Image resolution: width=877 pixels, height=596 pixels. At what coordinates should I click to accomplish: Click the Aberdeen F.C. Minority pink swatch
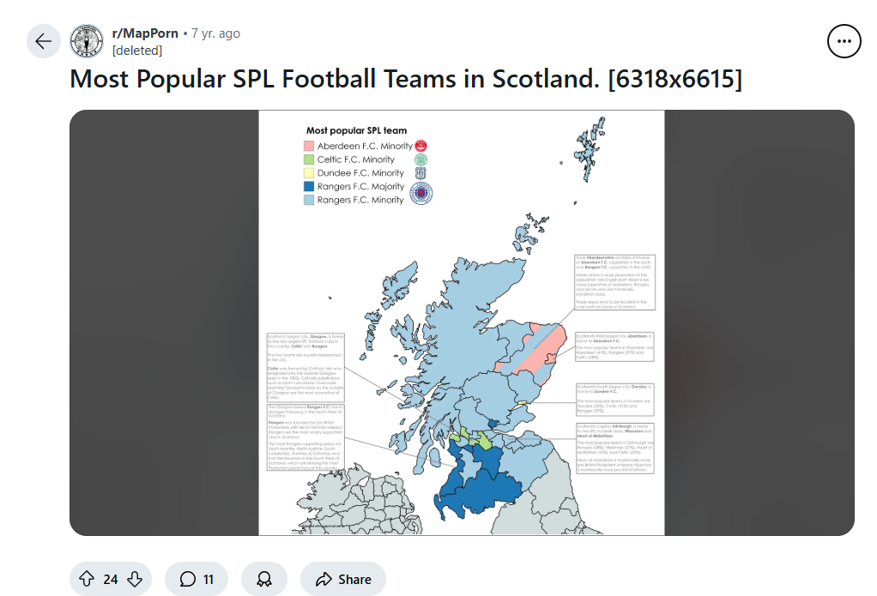[x=309, y=146]
